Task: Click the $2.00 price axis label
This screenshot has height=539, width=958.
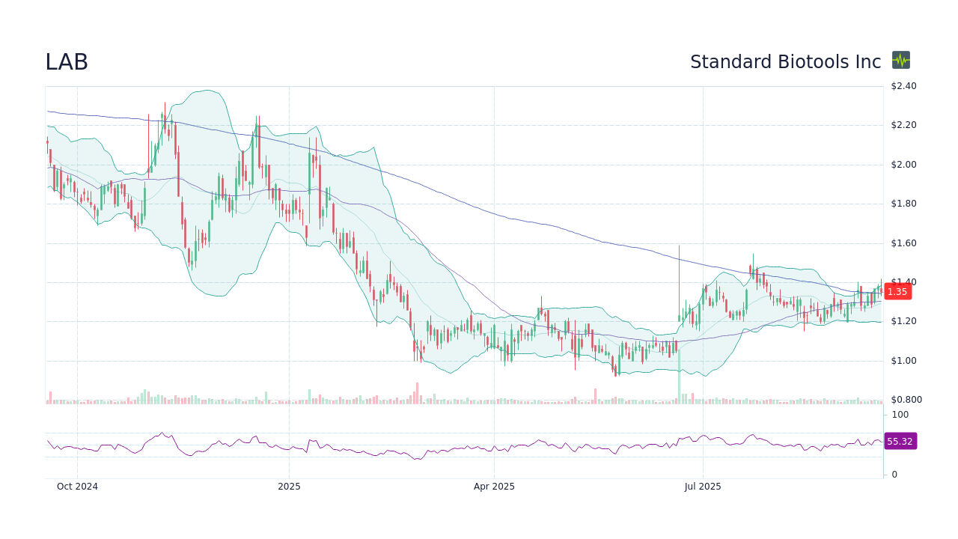Action: coord(903,165)
